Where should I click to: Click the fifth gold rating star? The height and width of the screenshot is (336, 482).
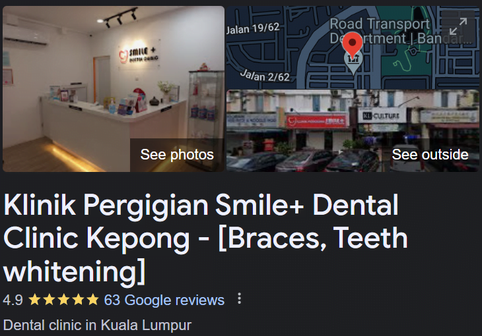(92, 300)
